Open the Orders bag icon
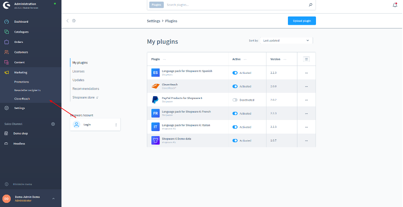 point(7,42)
